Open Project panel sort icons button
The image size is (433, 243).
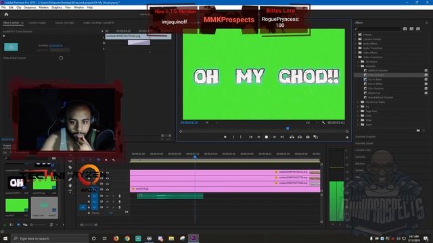coord(51,225)
